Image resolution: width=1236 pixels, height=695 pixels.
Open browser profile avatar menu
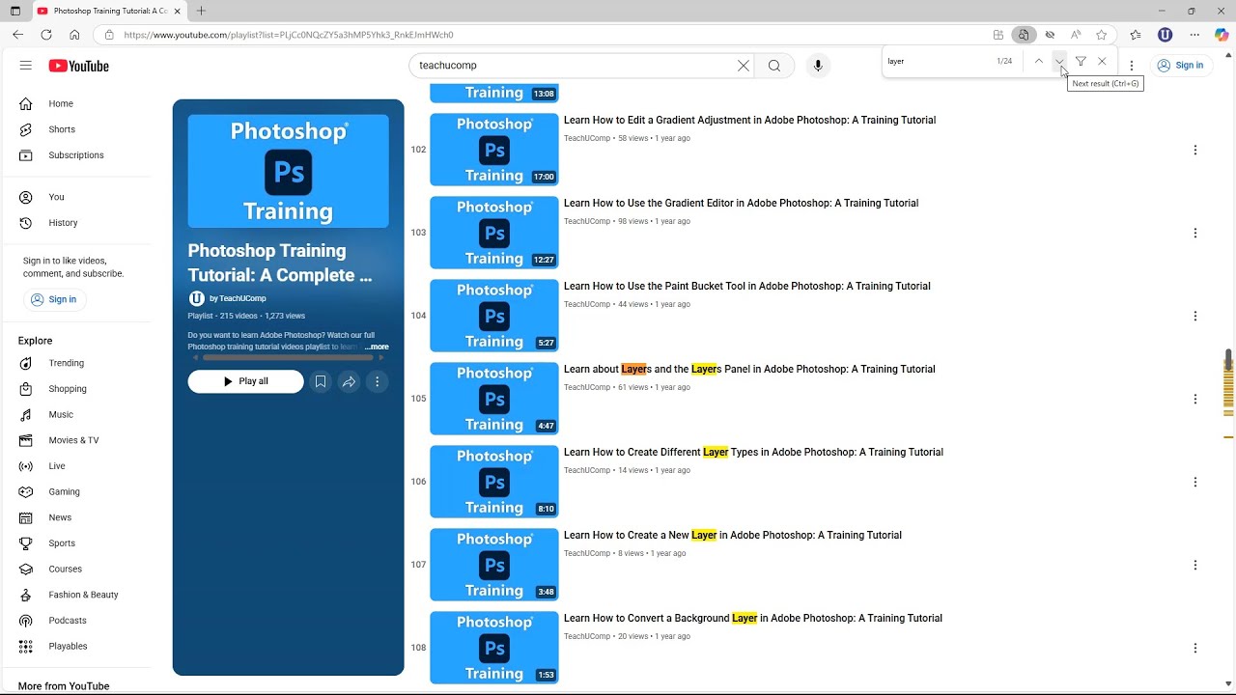coord(1166,35)
